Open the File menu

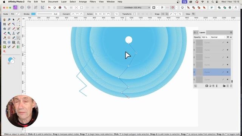[x=29, y=2]
